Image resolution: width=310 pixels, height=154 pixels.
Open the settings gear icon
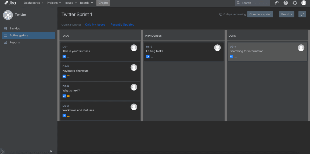[295, 3]
